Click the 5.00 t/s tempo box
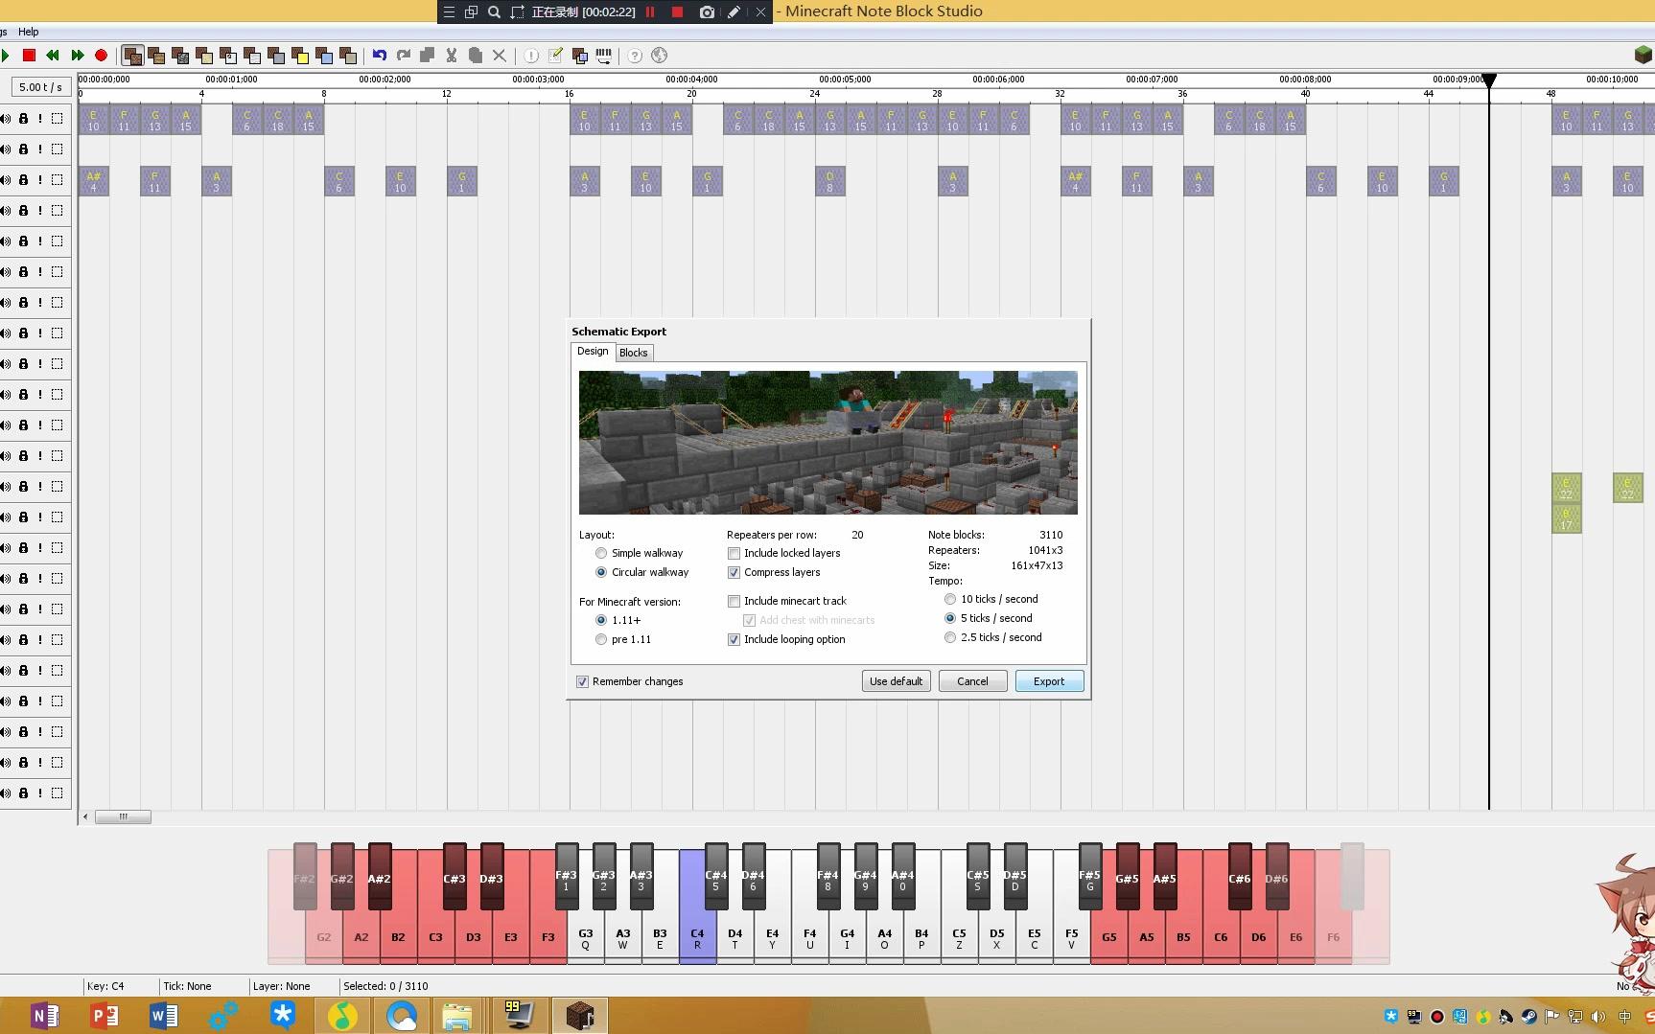1655x1034 pixels. coord(40,86)
